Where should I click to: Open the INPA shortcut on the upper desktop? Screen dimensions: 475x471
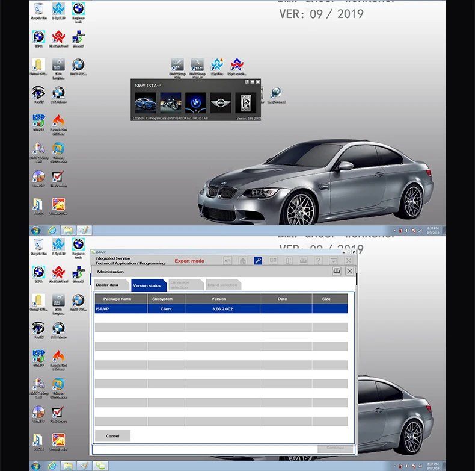38,39
